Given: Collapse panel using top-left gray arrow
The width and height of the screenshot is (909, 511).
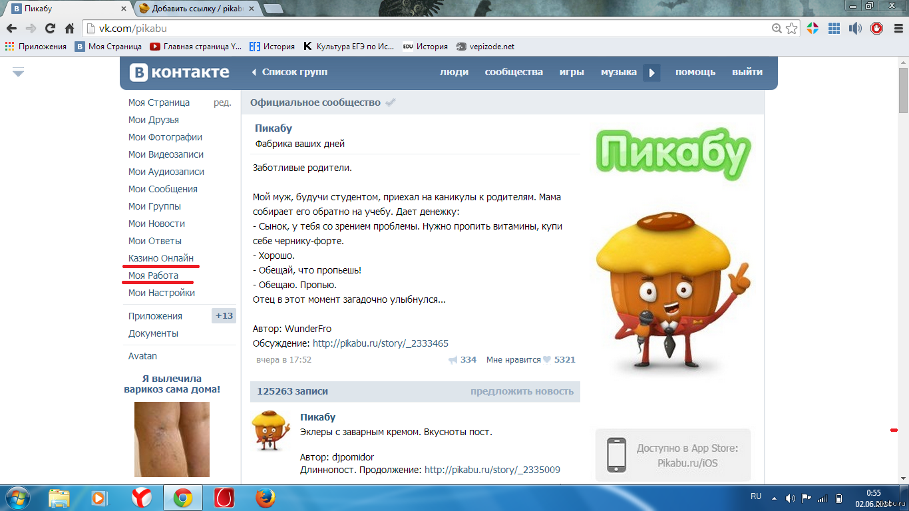Looking at the screenshot, I should (18, 73).
